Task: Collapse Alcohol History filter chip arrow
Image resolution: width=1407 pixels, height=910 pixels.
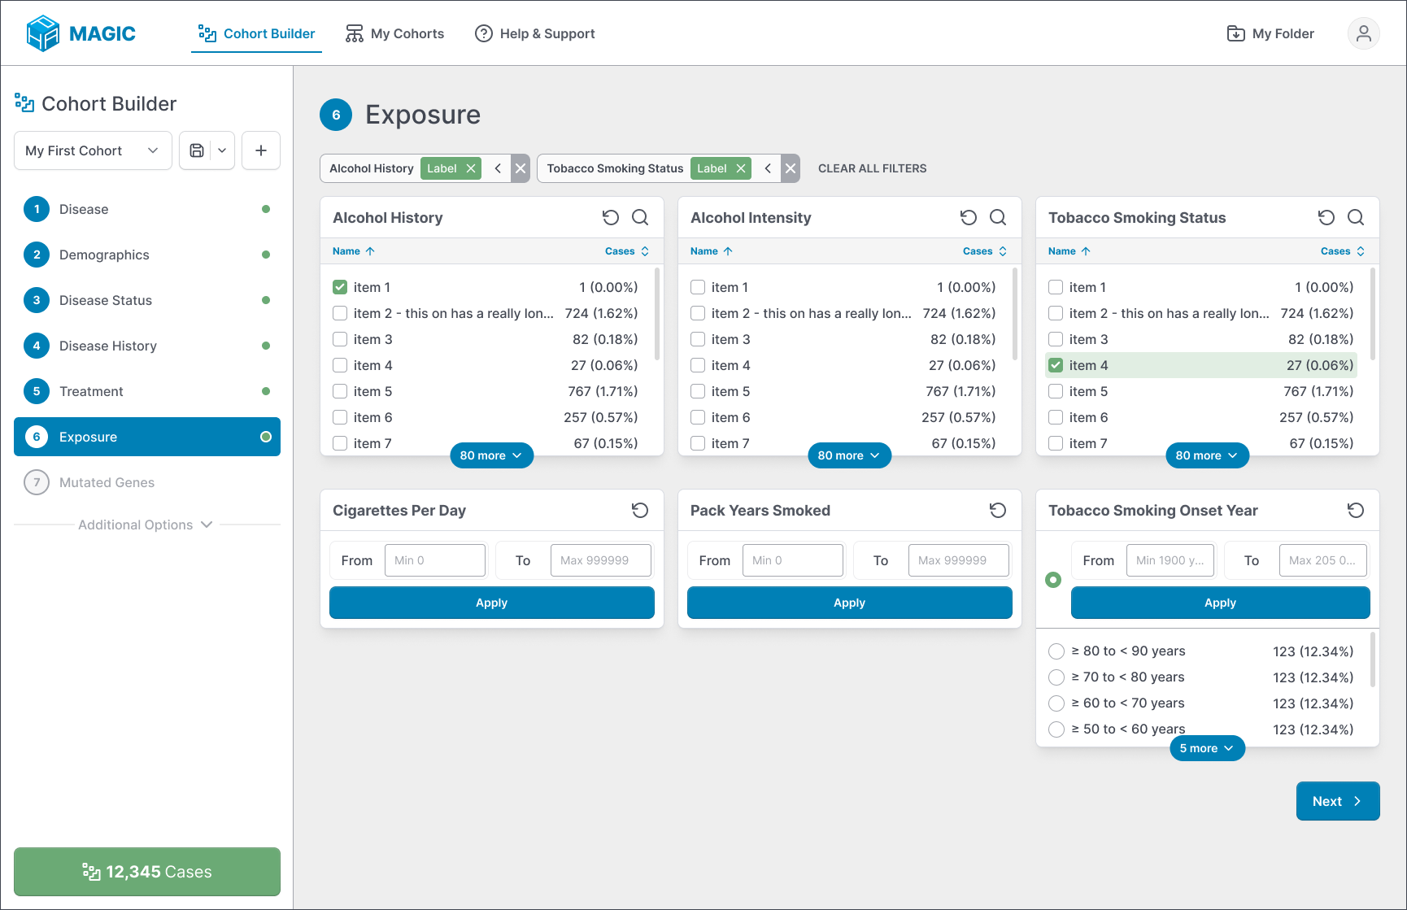Action: [498, 168]
